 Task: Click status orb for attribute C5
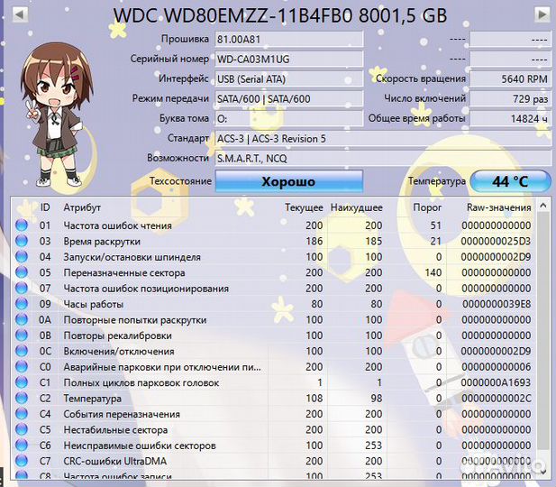click(x=22, y=429)
